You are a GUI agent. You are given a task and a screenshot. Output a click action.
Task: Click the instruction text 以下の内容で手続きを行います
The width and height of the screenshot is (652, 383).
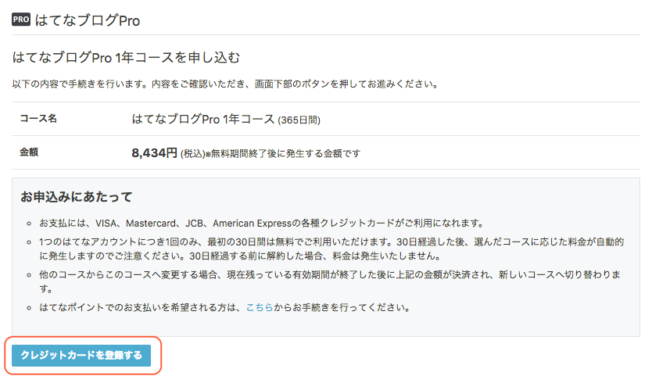point(225,84)
